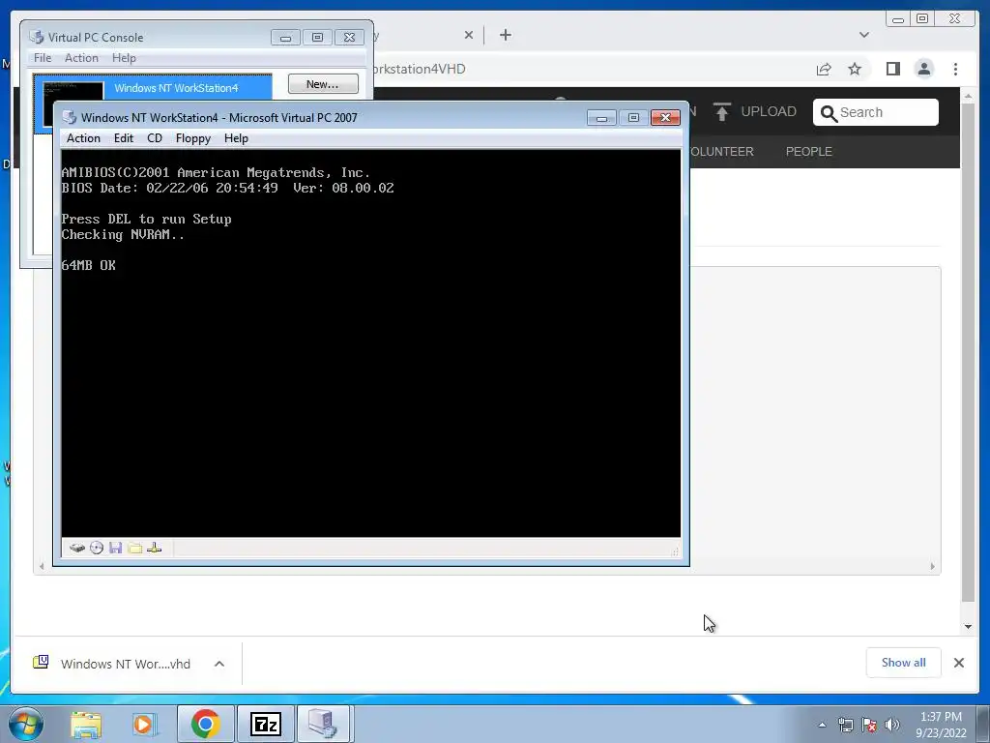Click the CD drive status icon in Virtual PC
This screenshot has height=743, width=990.
(x=97, y=548)
